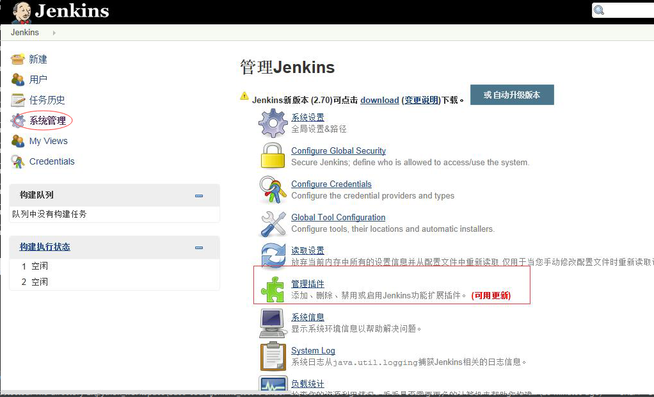Click the search magnifier icon
The image size is (654, 397).
599,10
